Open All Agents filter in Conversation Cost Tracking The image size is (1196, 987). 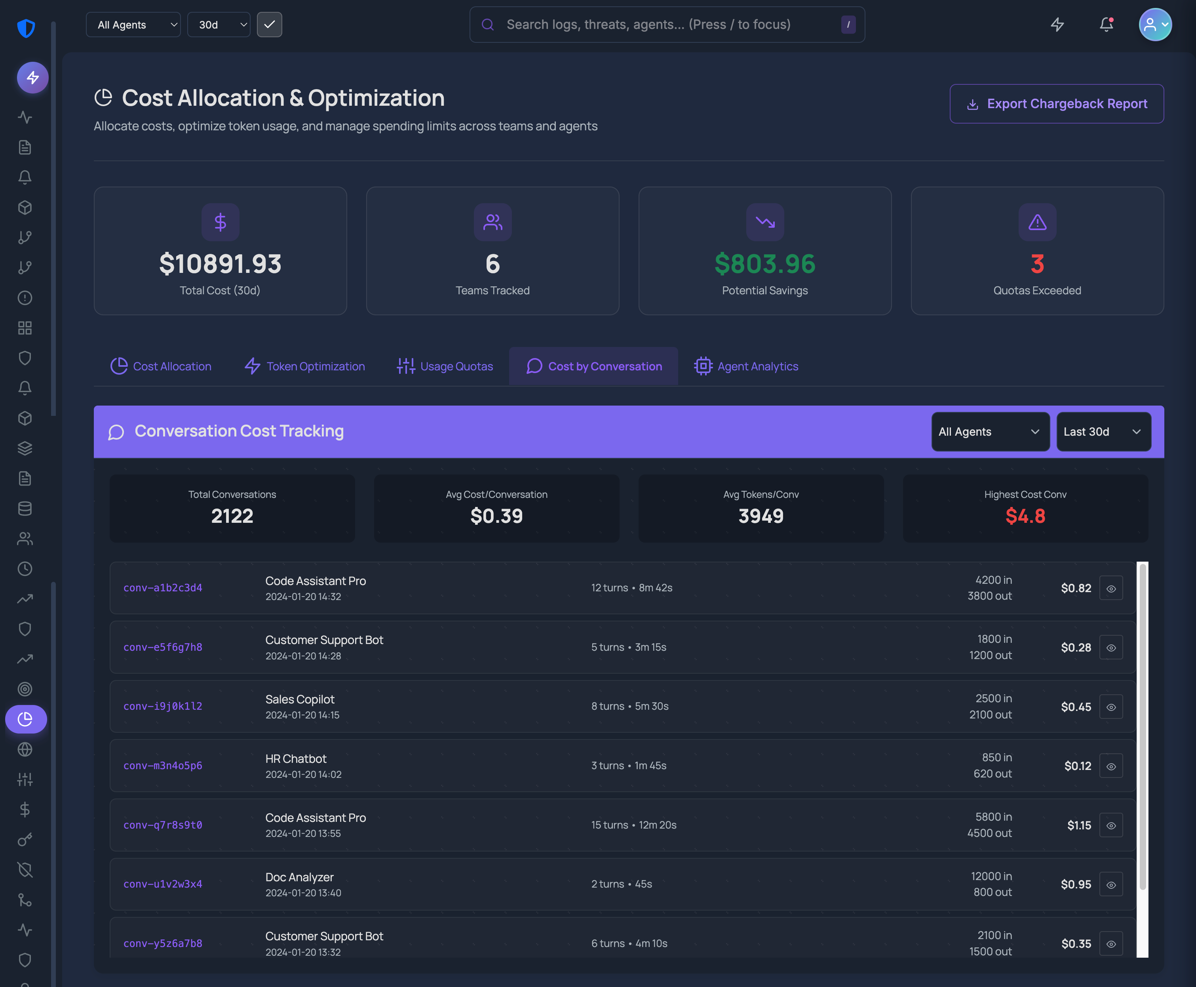coord(990,432)
